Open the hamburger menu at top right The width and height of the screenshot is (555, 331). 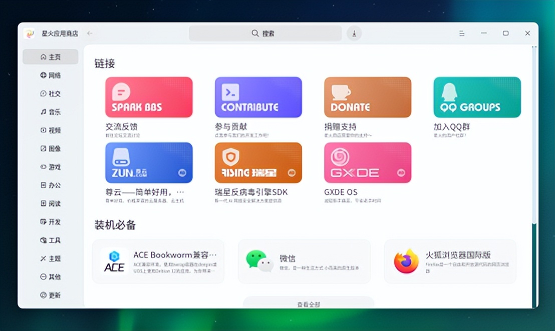coord(461,33)
